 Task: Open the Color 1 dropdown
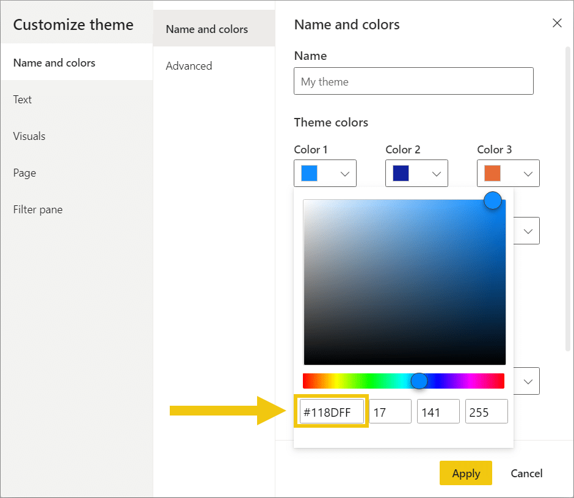pos(344,174)
